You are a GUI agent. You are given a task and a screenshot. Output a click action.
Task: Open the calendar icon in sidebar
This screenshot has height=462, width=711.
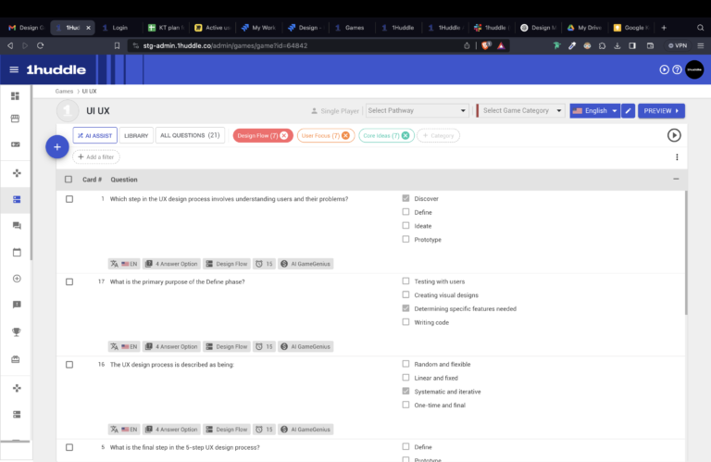pyautogui.click(x=16, y=252)
